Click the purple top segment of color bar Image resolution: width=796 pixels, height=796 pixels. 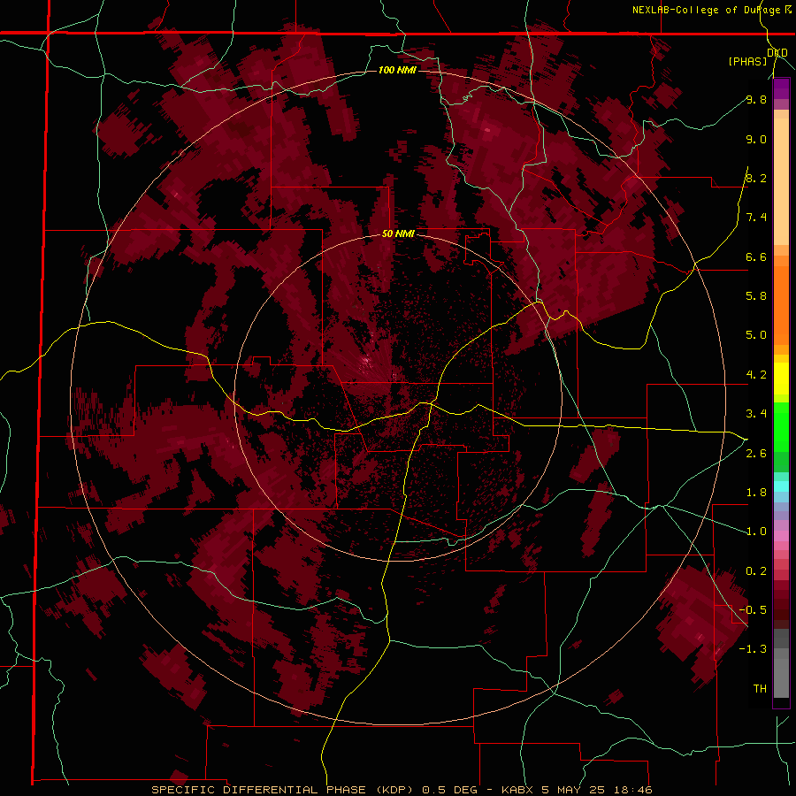tap(781, 88)
